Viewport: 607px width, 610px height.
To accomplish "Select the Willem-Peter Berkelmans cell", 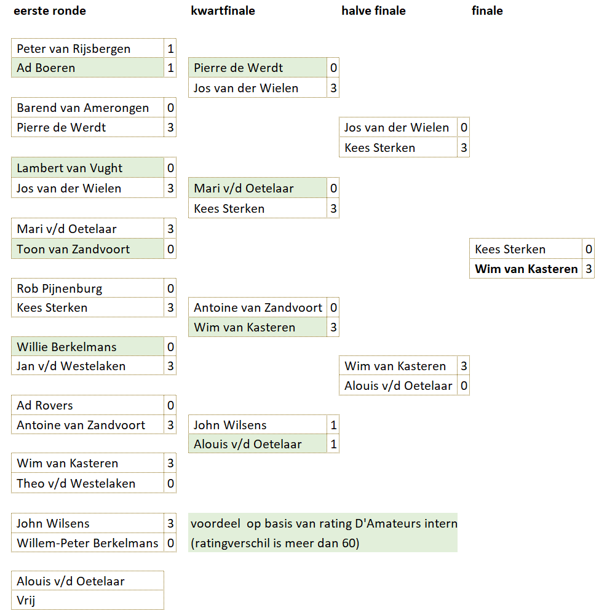I will (87, 543).
